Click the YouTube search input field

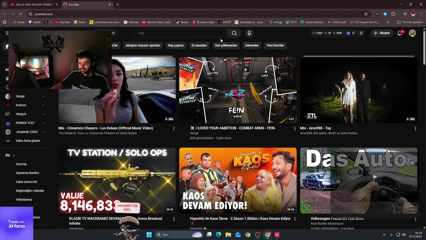point(181,33)
